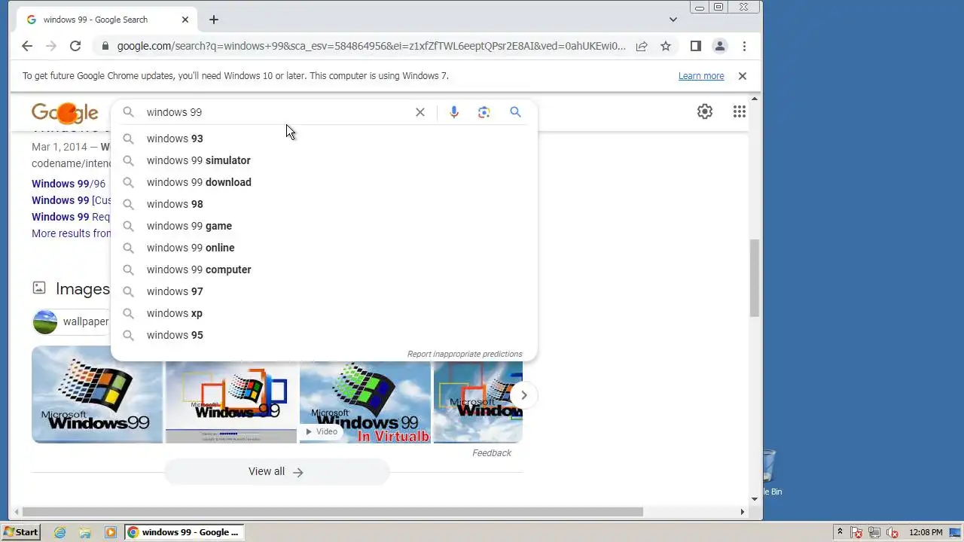Click the horizontal scrollbar right arrow
Image resolution: width=964 pixels, height=542 pixels.
tap(743, 512)
